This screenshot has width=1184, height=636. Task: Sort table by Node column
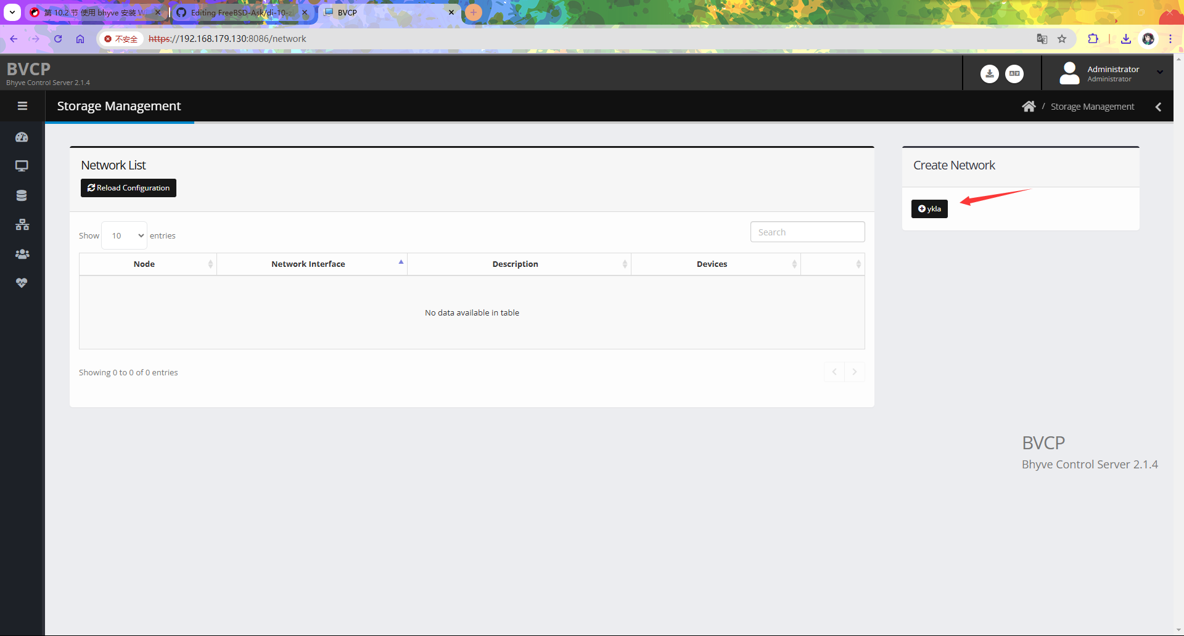tap(148, 264)
